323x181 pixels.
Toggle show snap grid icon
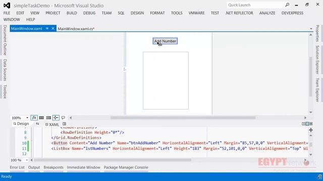click(x=41, y=118)
